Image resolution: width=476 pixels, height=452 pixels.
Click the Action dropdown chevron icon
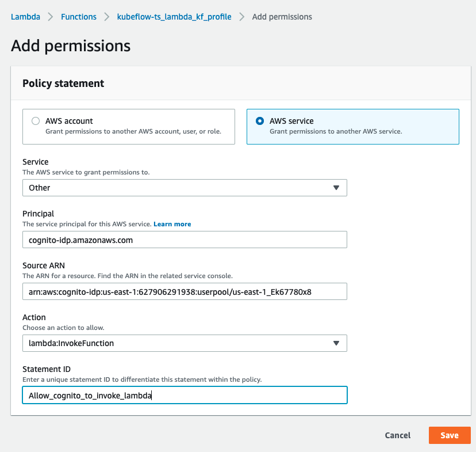(x=336, y=343)
